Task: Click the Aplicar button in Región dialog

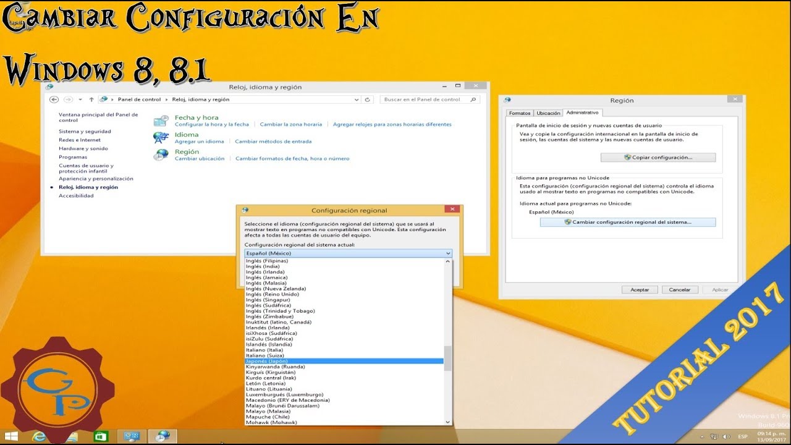Action: tap(720, 289)
